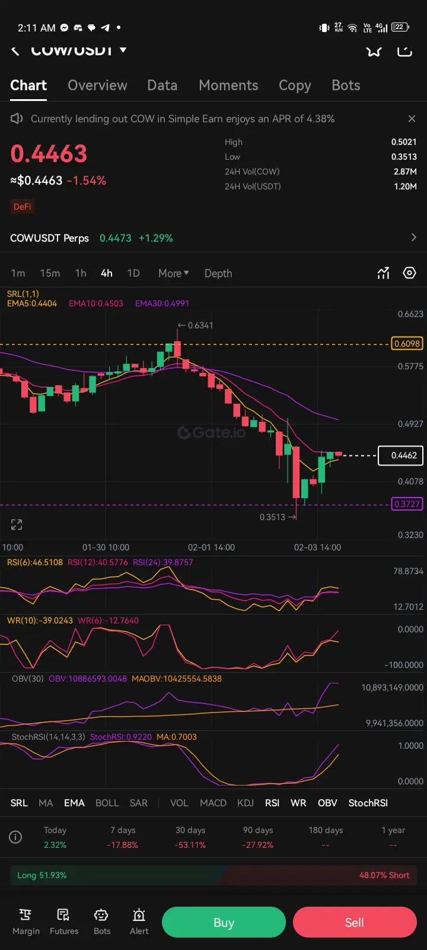Toggle the OBV sub-indicator

327,803
